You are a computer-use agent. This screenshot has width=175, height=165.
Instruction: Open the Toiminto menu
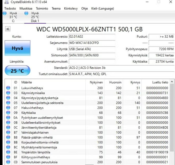coord(42,9)
